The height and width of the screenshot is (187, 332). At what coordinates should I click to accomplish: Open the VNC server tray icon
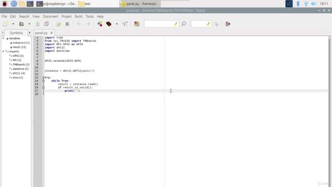tap(289, 4)
